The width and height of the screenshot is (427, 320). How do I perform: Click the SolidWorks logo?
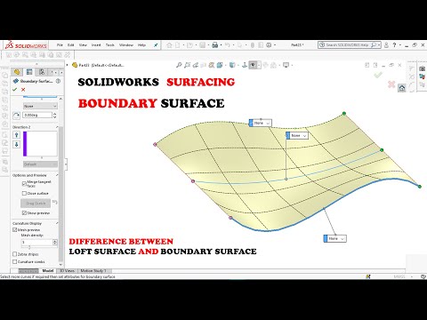click(x=26, y=45)
